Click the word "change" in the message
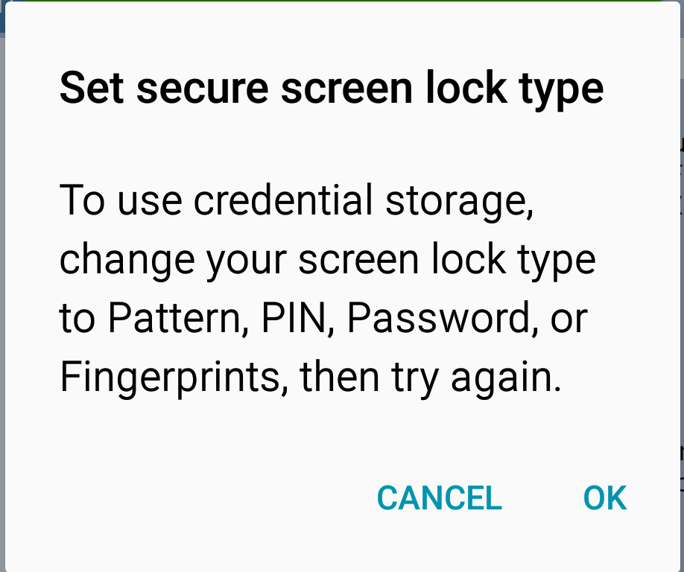684x572 pixels. pos(115,261)
